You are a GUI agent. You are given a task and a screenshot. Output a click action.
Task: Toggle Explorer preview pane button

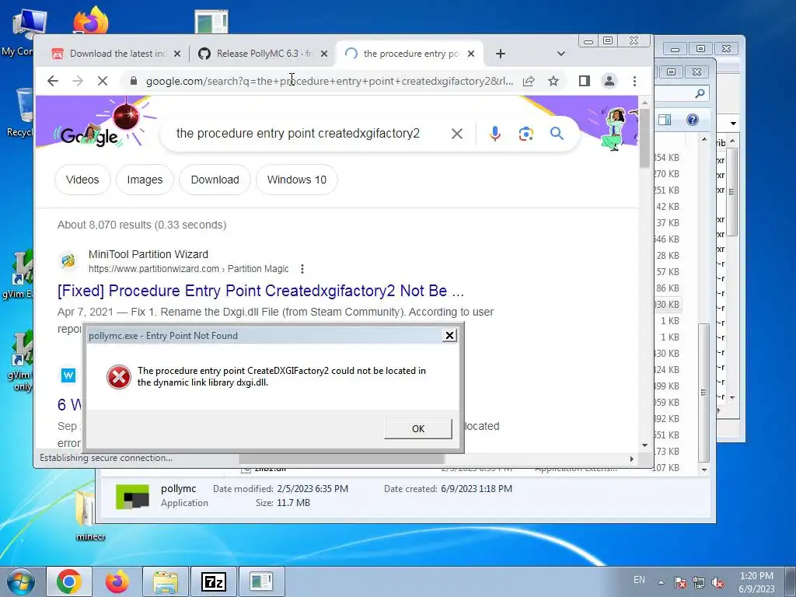pos(665,119)
